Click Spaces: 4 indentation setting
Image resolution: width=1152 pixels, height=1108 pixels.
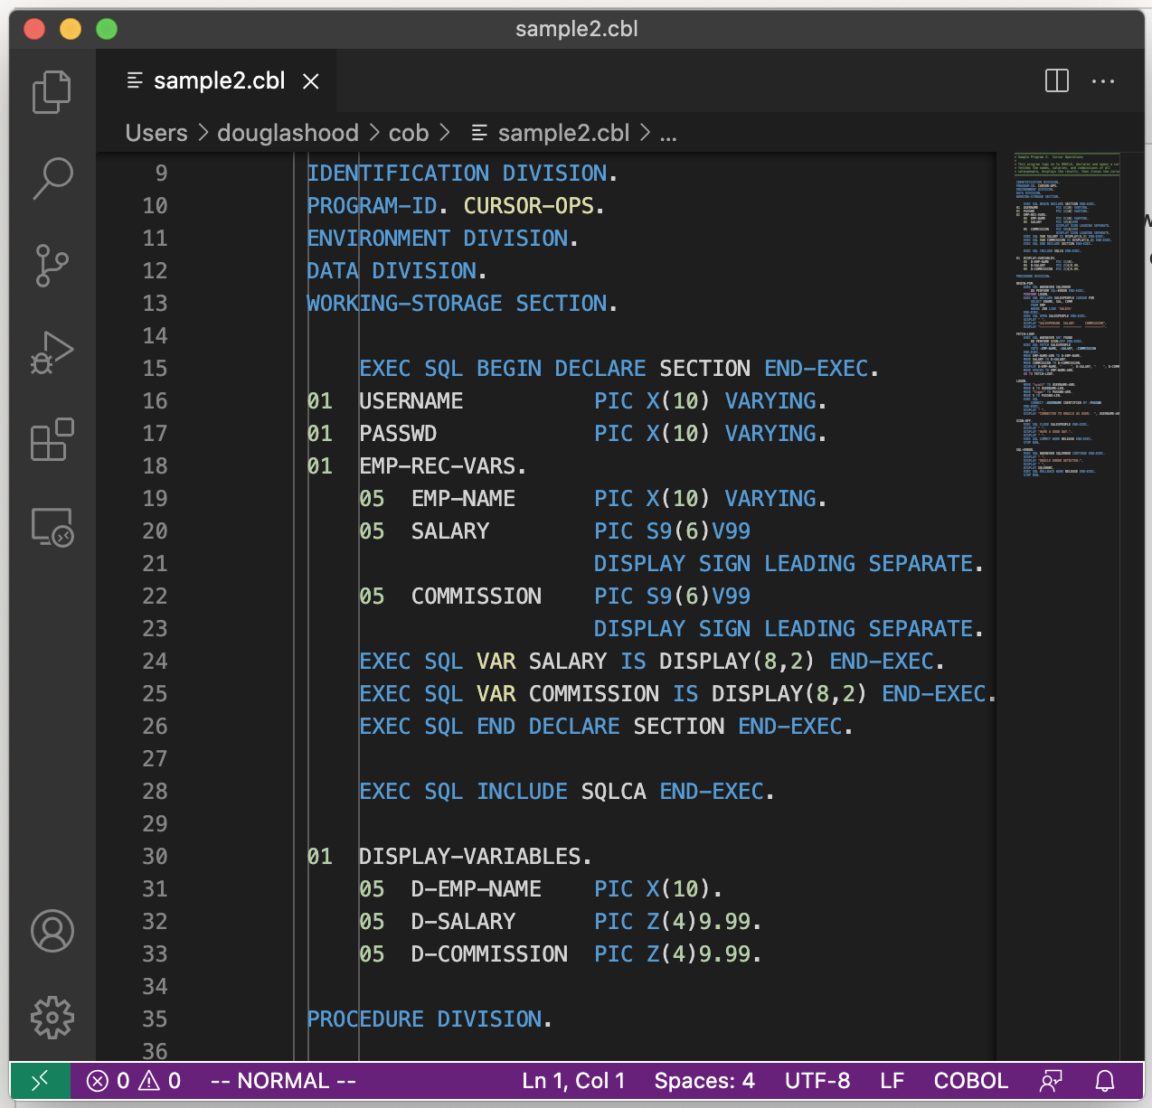tap(704, 1080)
